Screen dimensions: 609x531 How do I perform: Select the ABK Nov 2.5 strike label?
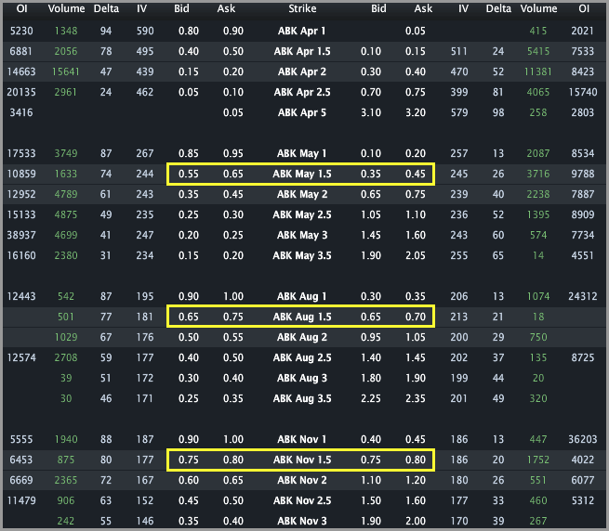[x=302, y=500]
